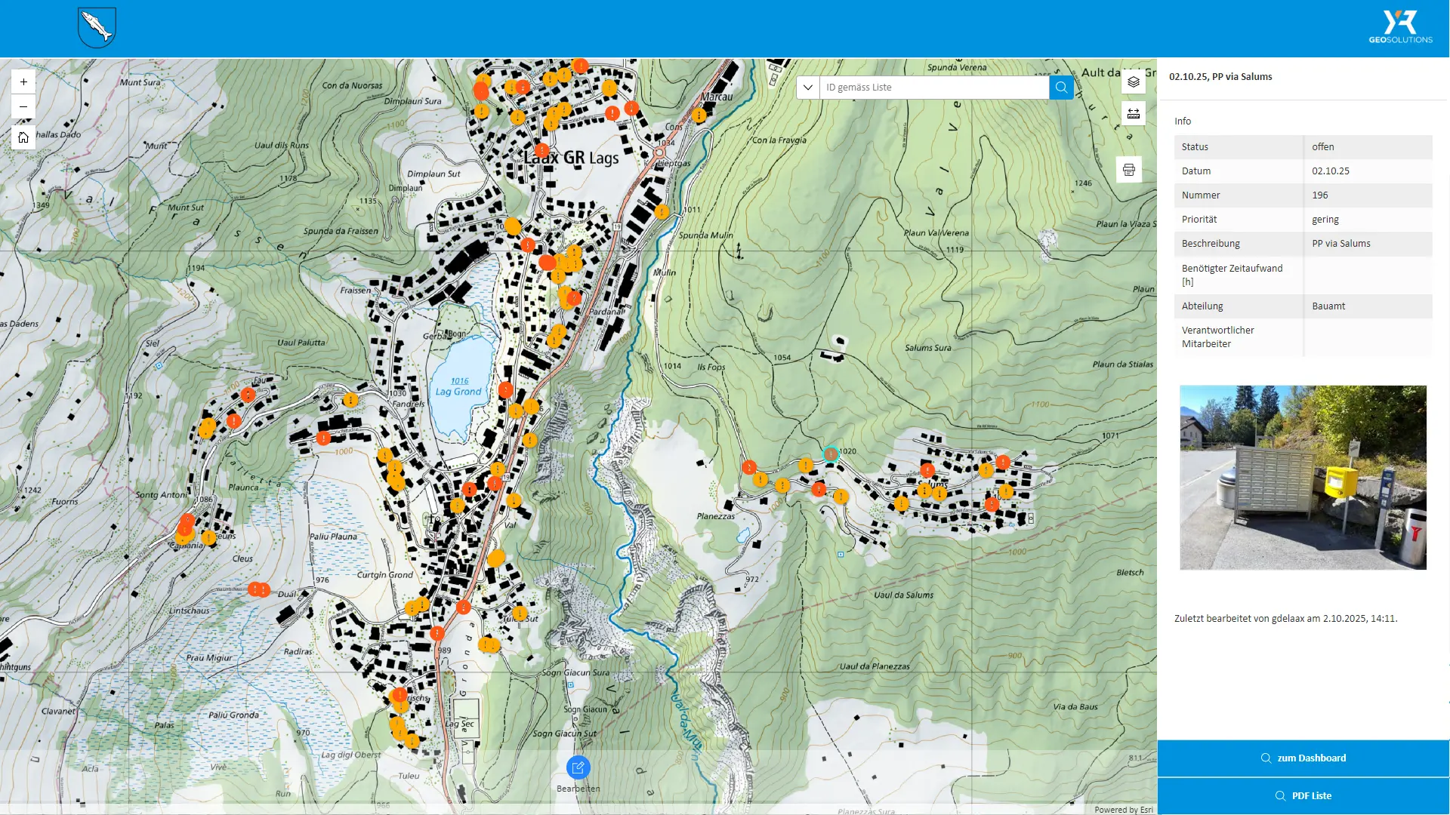Click the Info section heading
This screenshot has width=1450, height=815.
click(x=1183, y=121)
